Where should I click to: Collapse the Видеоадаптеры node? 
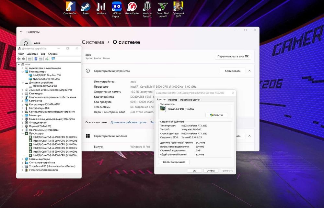pyautogui.click(x=23, y=71)
